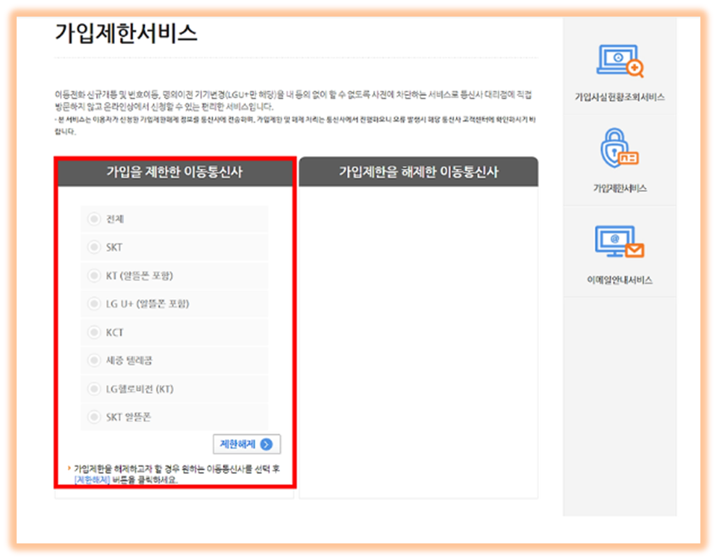Screen dimensions: 717x560
Task: Click the 가입을 제한한 이동통신사 header
Action: point(173,171)
